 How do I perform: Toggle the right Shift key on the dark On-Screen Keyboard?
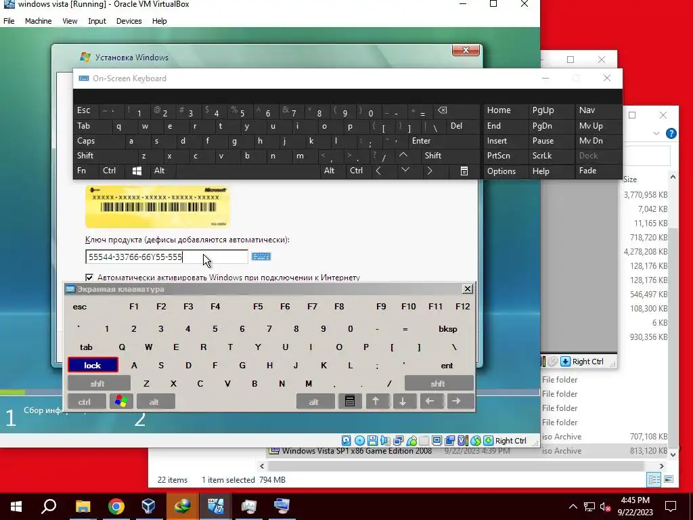pyautogui.click(x=433, y=156)
